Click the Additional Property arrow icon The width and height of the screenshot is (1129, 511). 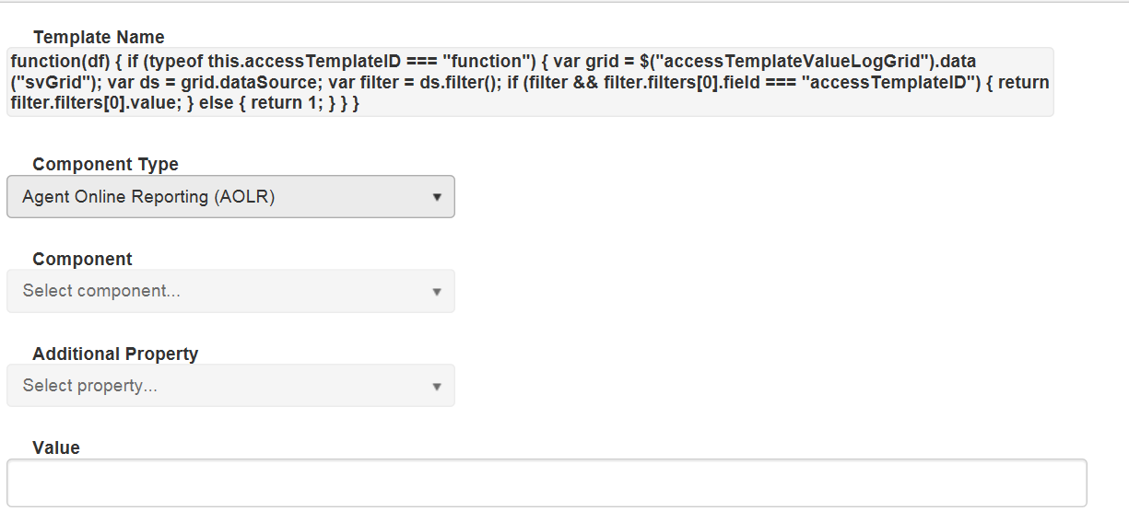point(437,387)
